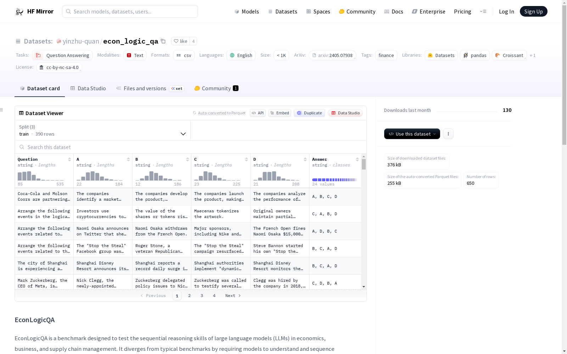Open Data Studio from the viewer header
Image resolution: width=567 pixels, height=354 pixels.
coord(346,113)
